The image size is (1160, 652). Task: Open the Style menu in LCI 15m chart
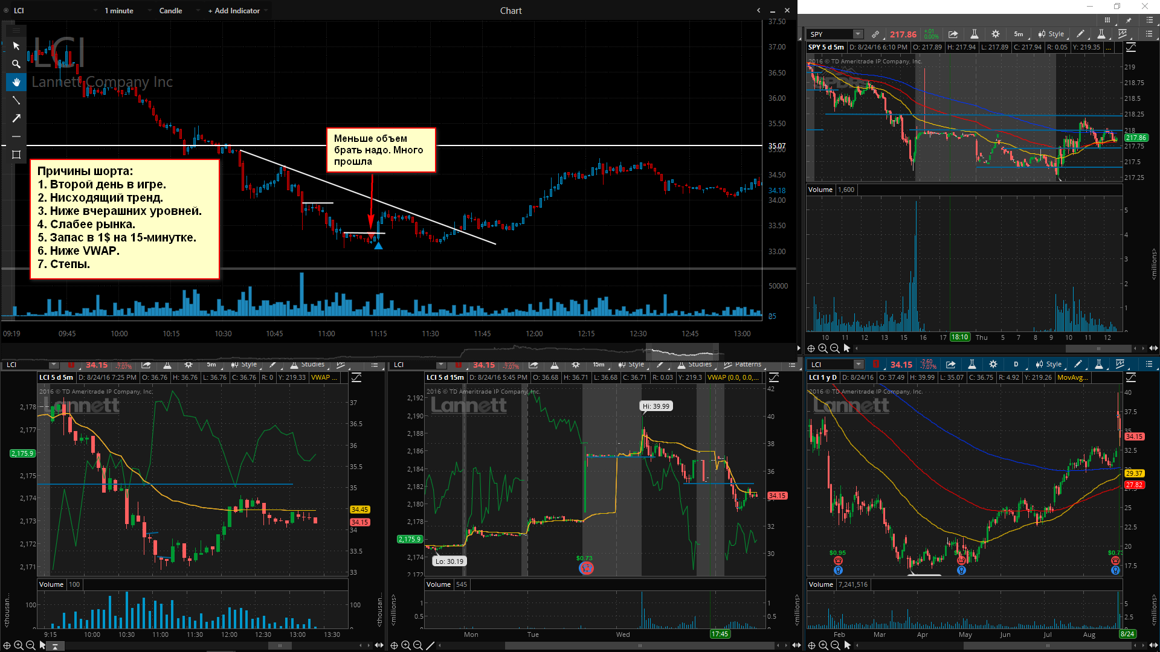pyautogui.click(x=631, y=365)
